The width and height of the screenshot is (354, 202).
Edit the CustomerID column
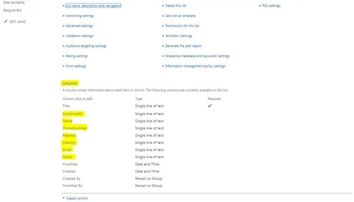(72, 114)
